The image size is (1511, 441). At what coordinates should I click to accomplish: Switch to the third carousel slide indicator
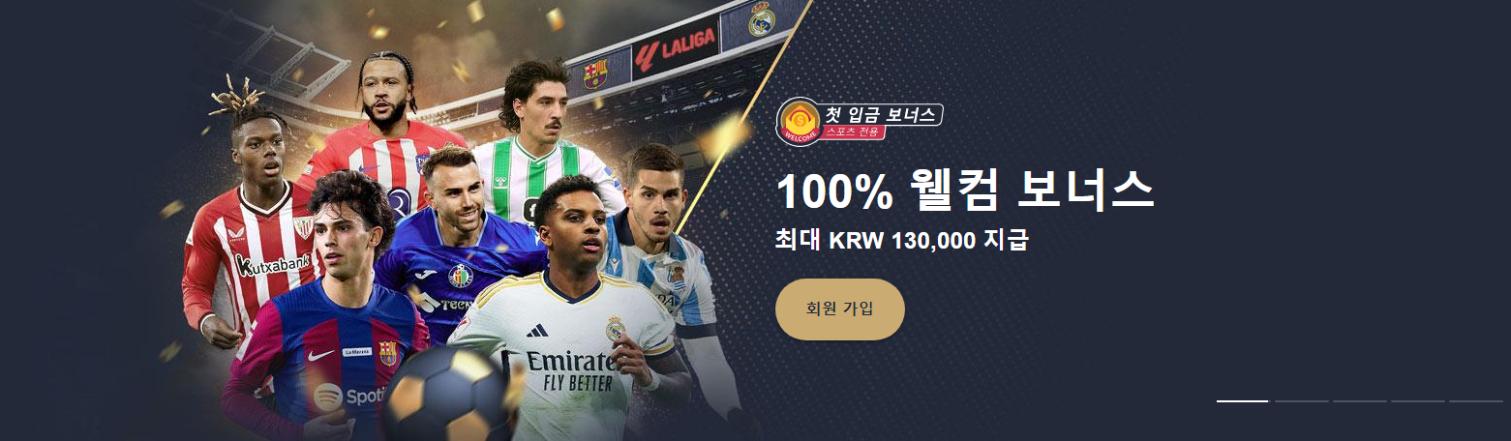tap(1359, 400)
